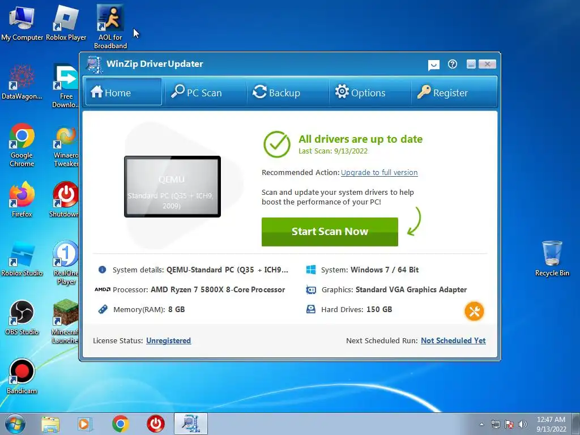Click the "150 GB" hard drives value
580x435 pixels.
[x=379, y=309]
